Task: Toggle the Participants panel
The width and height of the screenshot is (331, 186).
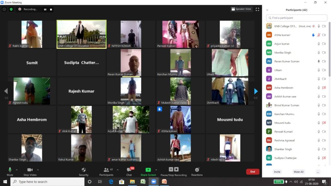Action: click(x=106, y=170)
